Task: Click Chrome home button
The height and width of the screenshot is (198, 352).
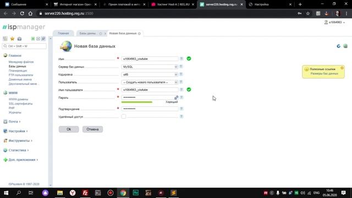Action: (x=30, y=13)
